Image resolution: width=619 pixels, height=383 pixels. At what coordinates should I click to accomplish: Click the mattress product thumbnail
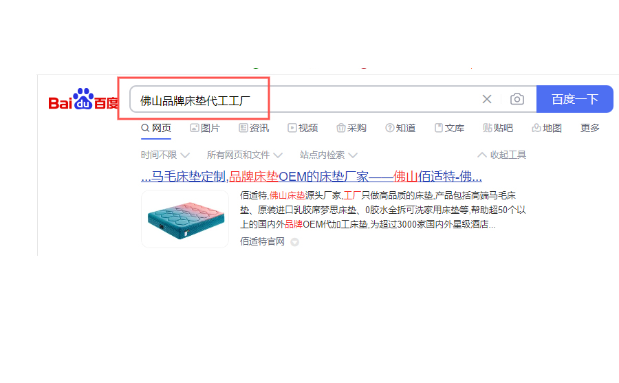(185, 219)
